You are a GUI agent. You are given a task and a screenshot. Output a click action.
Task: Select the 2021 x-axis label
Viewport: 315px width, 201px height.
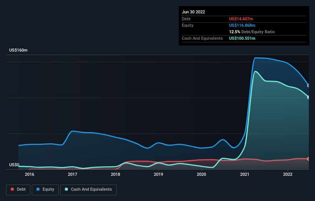tap(245, 174)
